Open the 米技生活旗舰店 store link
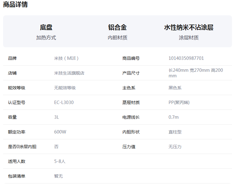 coord(69,73)
